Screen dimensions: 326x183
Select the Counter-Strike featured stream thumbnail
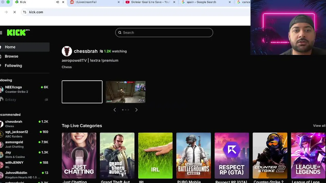point(126,92)
